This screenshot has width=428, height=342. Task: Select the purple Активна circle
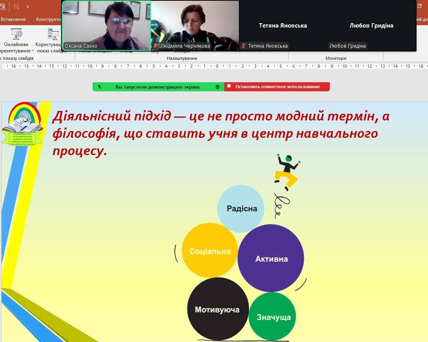point(271,259)
